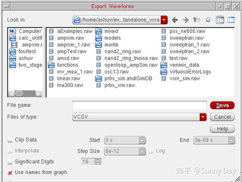
Task: Open virtuosoErrorLogs folder
Action: pos(186,72)
